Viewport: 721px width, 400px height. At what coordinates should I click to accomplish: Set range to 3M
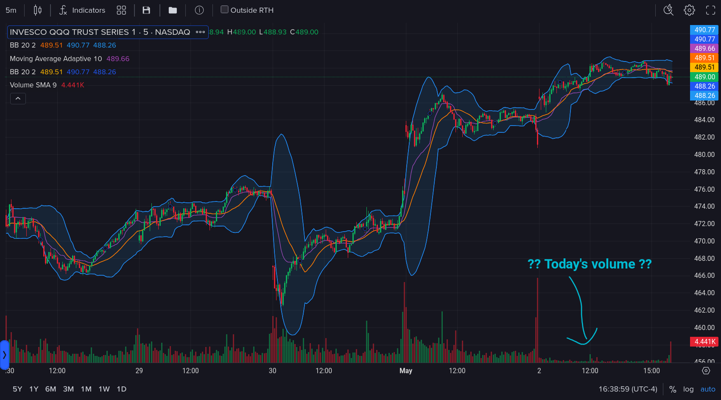tap(68, 389)
